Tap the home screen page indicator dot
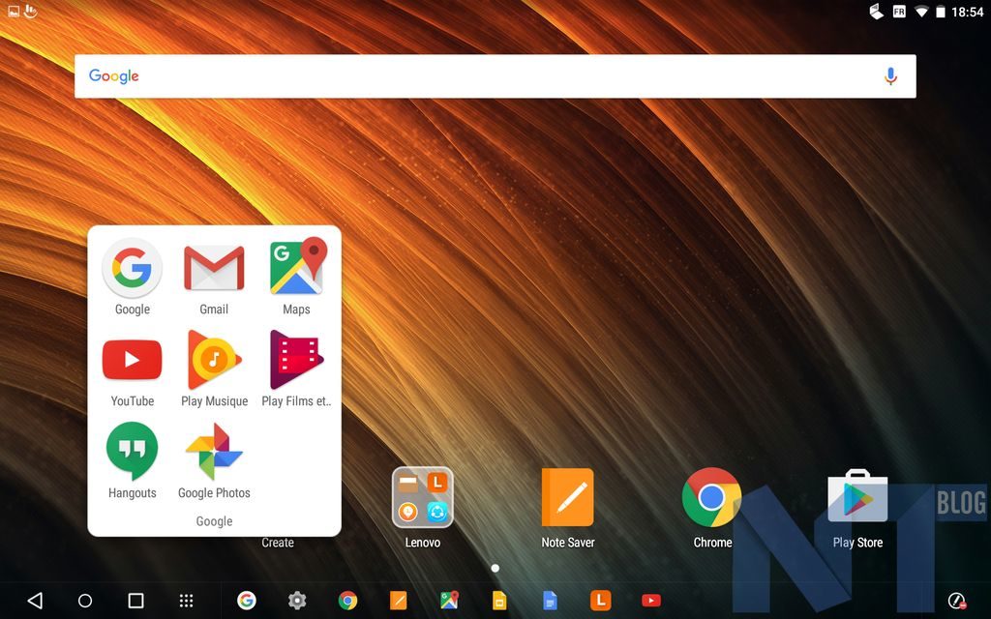Screen dimensions: 991x619 pos(495,569)
